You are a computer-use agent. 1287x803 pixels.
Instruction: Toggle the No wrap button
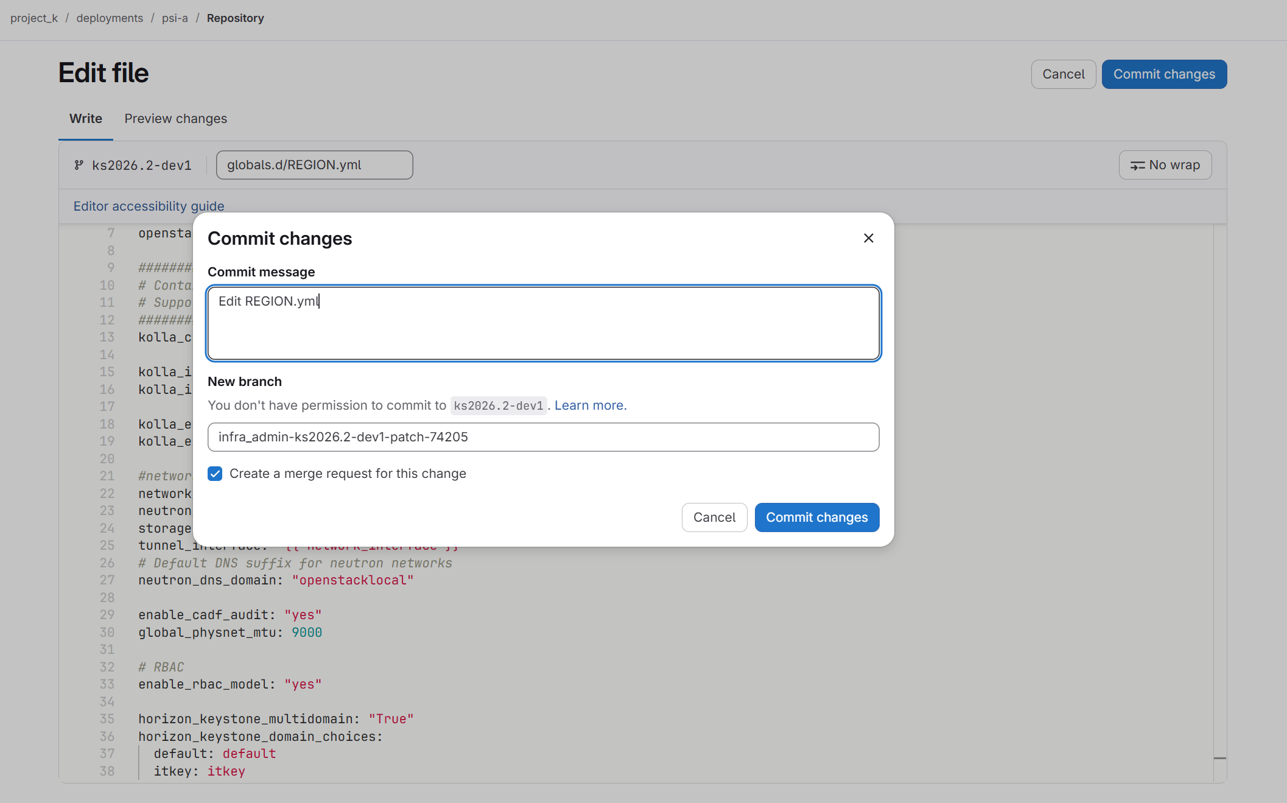[x=1165, y=165]
